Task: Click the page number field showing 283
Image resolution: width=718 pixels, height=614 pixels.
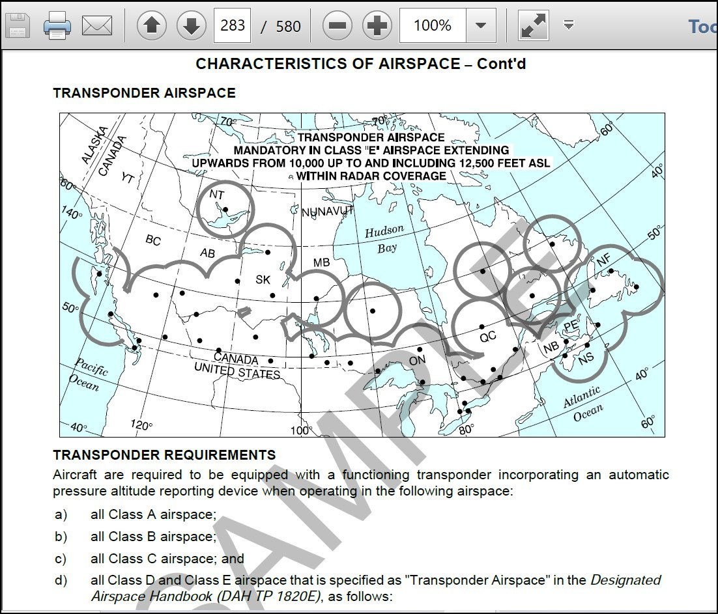Action: (x=233, y=25)
